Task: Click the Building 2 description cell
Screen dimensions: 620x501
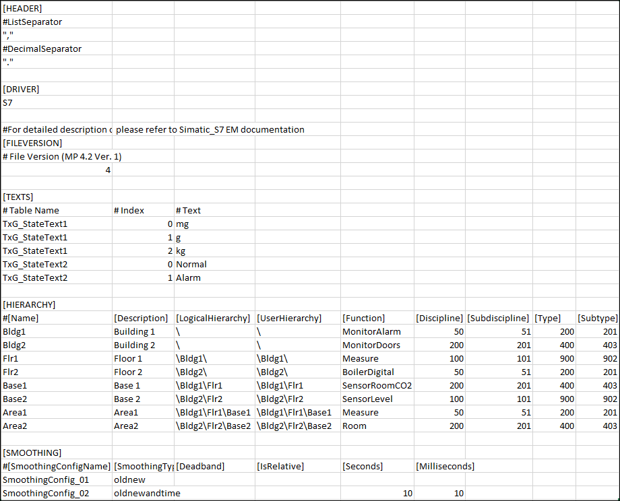Action: (134, 345)
